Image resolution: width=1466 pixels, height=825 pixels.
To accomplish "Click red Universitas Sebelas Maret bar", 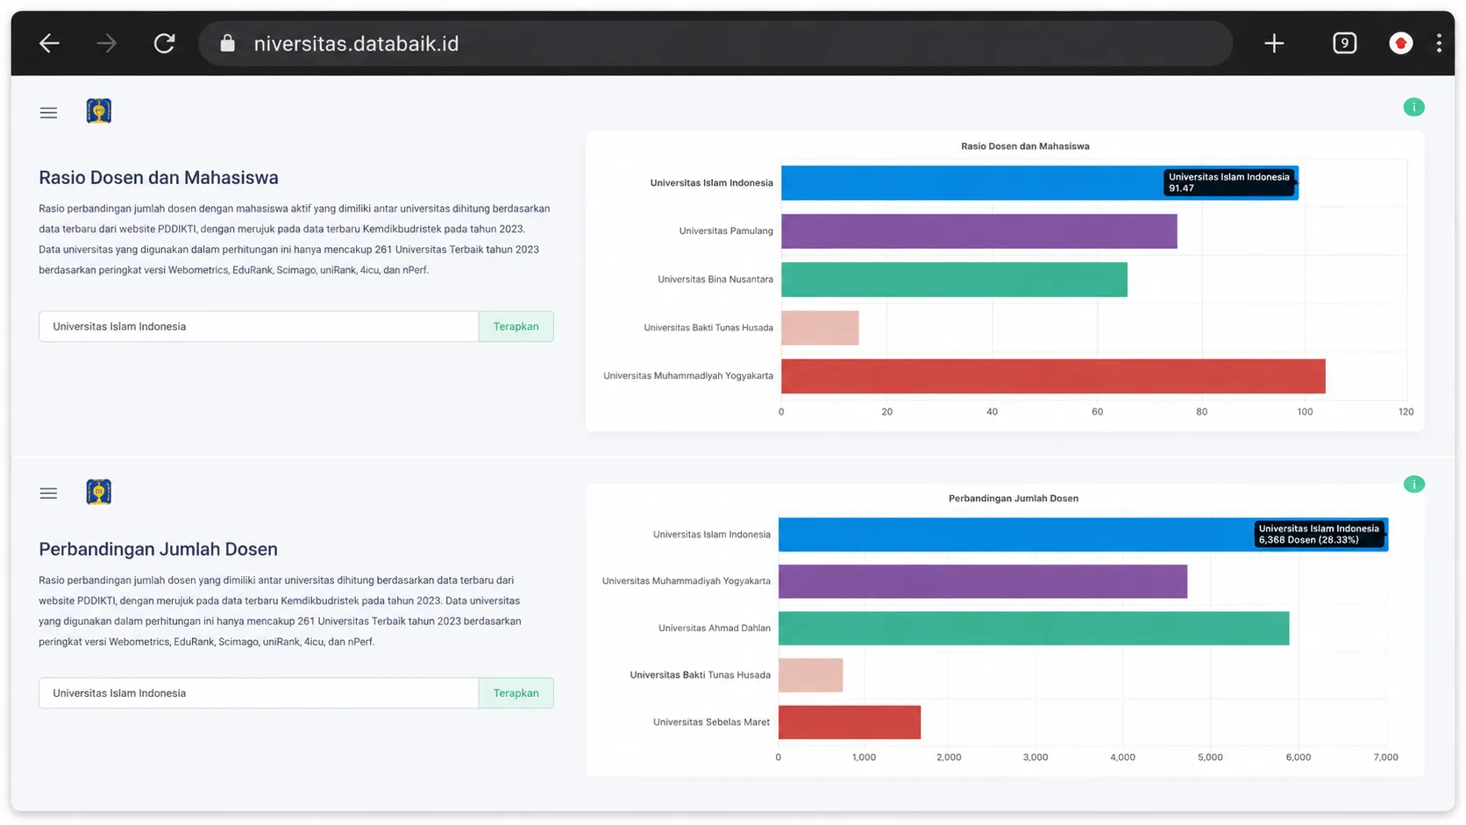I will point(850,722).
